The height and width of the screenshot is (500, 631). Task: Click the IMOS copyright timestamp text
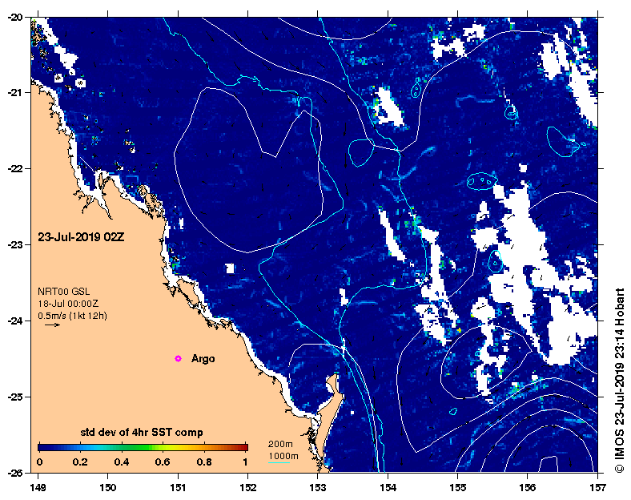click(x=619, y=381)
